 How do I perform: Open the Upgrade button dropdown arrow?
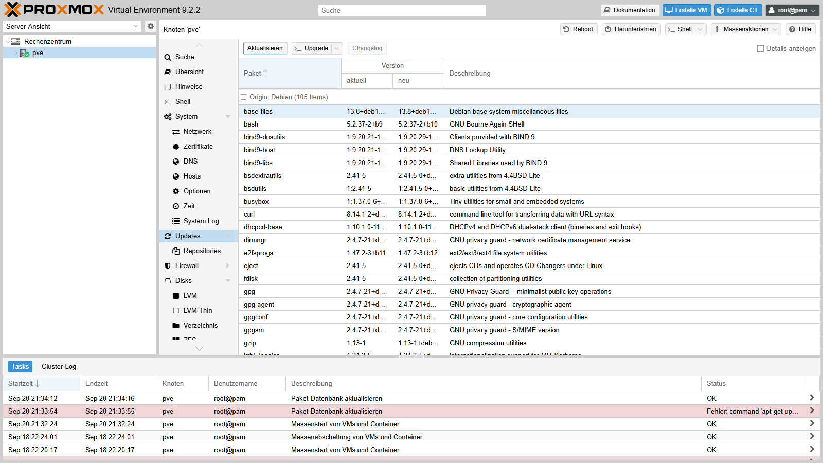tap(336, 48)
